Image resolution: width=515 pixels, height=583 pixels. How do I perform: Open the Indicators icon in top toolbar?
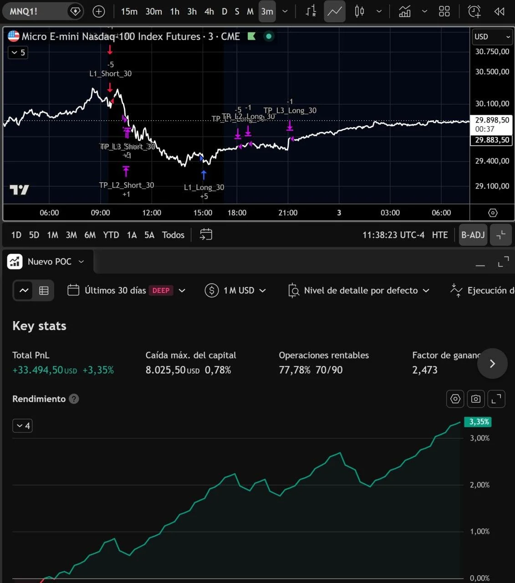404,11
